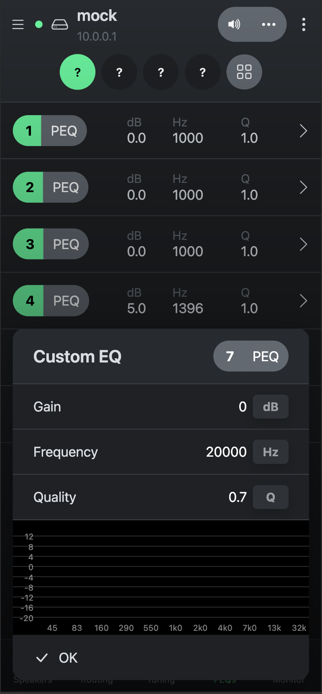Expand band 1 details chevron
This screenshot has height=694, width=322.
pos(304,131)
